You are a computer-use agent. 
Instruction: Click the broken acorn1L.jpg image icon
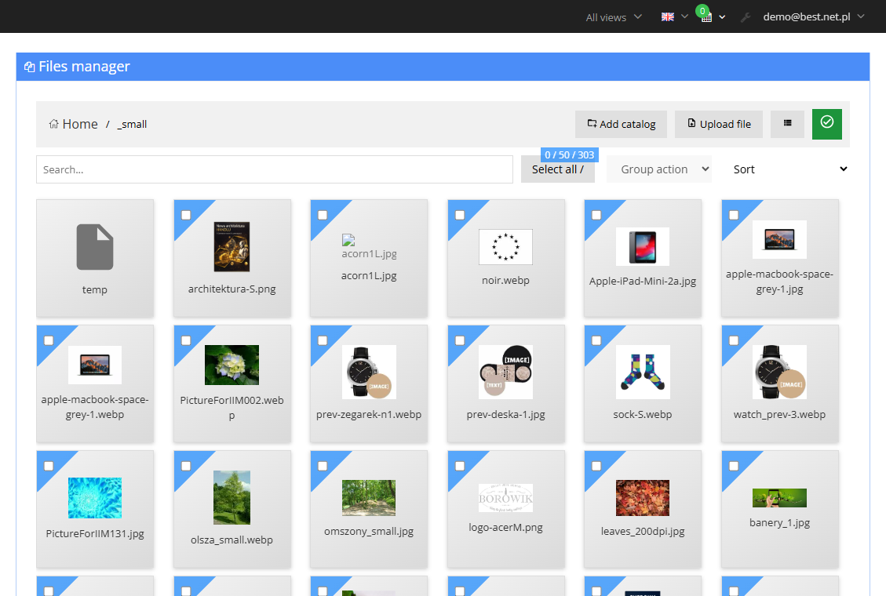[x=348, y=241]
